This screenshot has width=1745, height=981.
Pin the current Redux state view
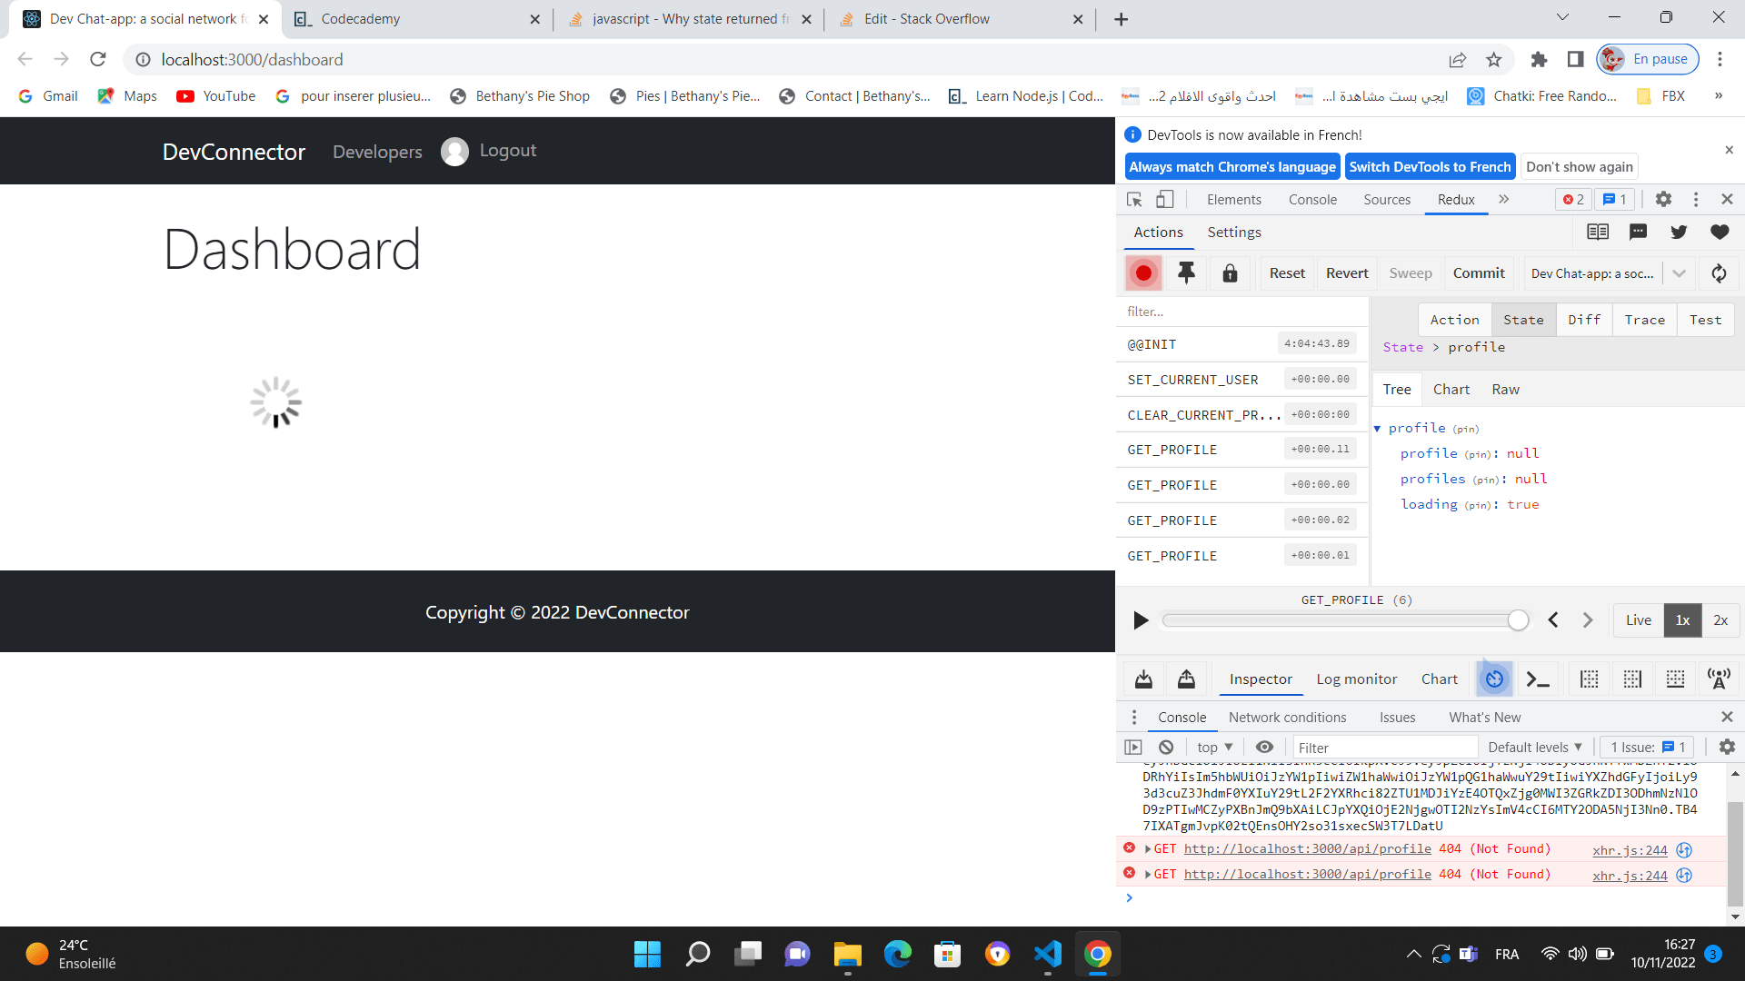(x=1186, y=272)
